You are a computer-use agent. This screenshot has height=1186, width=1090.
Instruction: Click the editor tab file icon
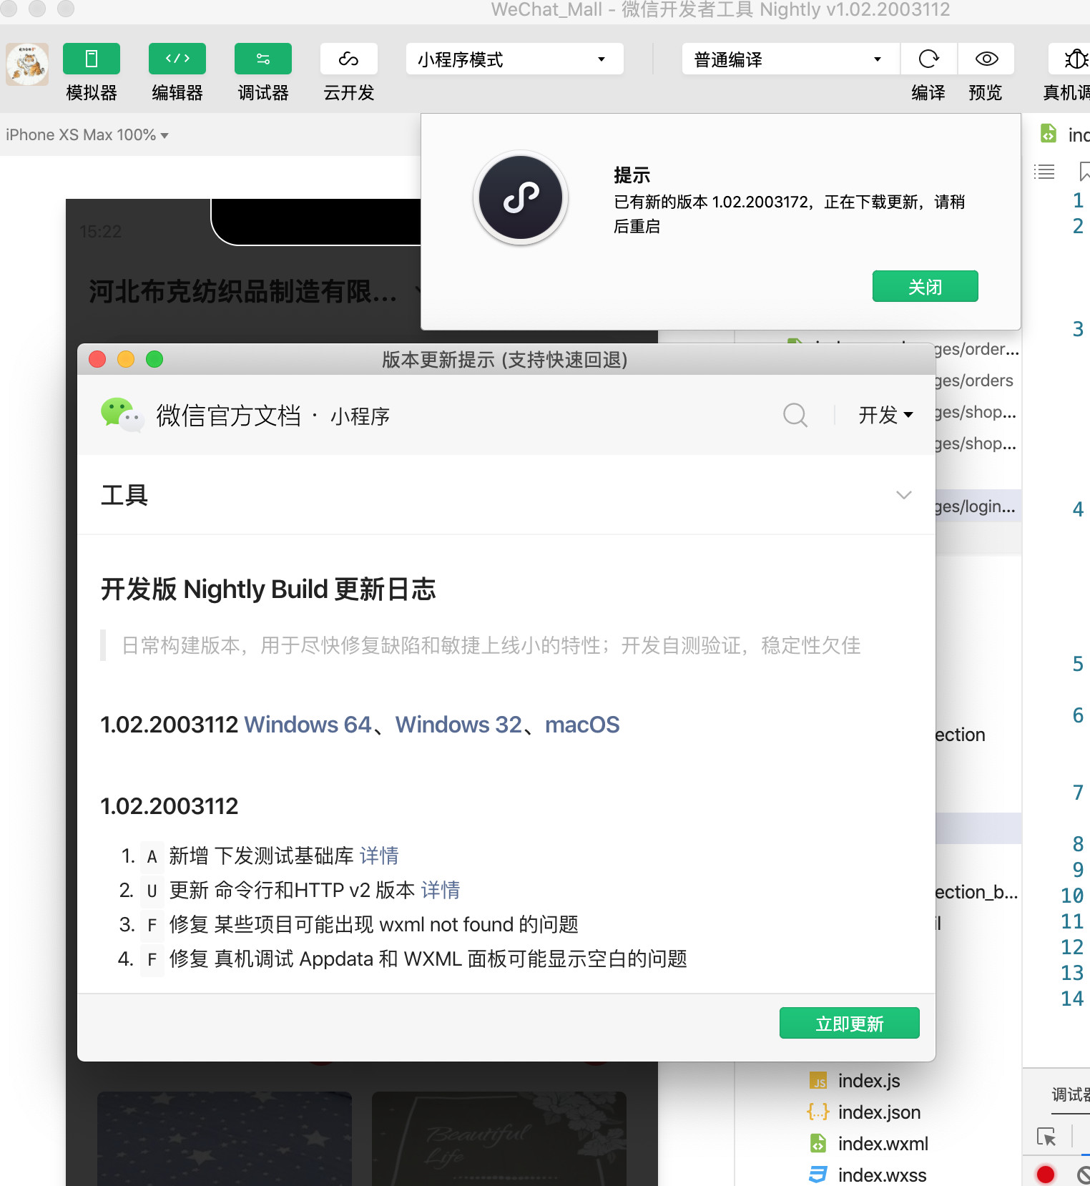tap(1049, 134)
